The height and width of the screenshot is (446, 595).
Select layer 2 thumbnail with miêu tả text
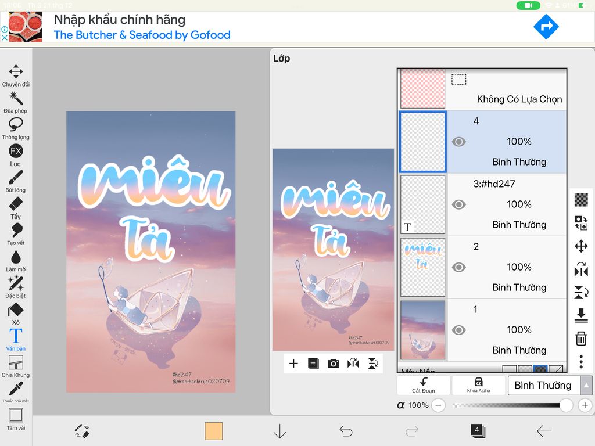click(423, 267)
